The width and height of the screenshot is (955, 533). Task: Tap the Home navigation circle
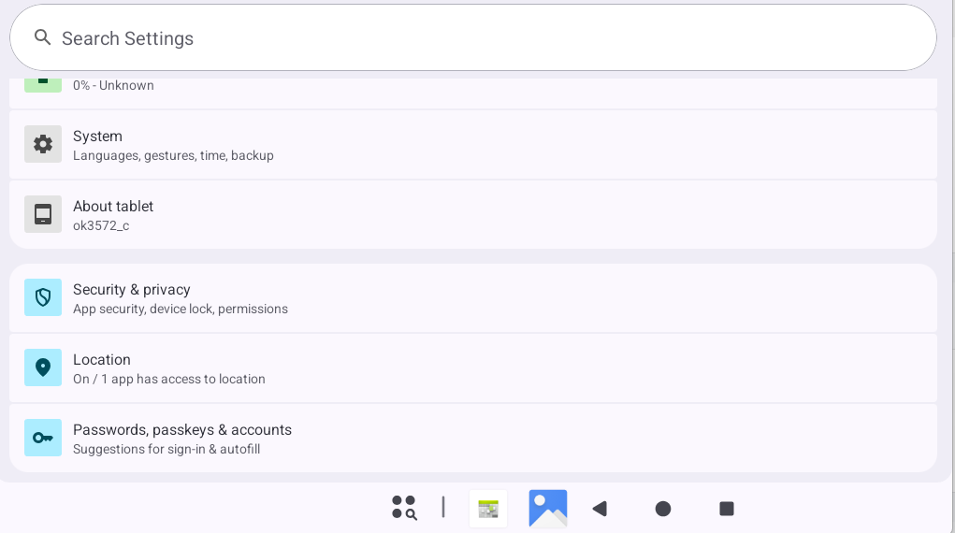[x=663, y=509]
